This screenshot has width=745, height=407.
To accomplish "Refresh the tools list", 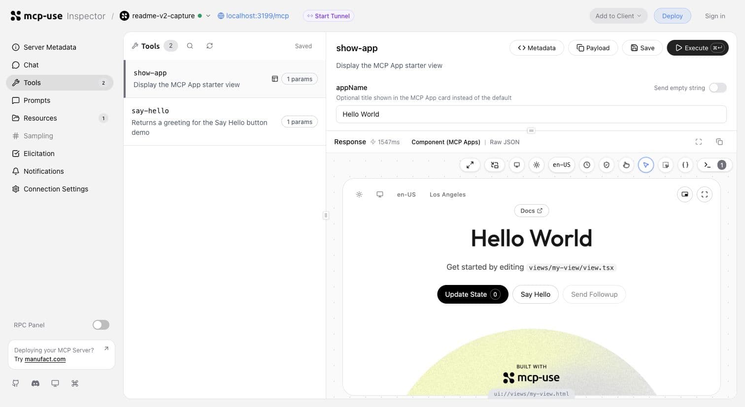I will tap(209, 46).
